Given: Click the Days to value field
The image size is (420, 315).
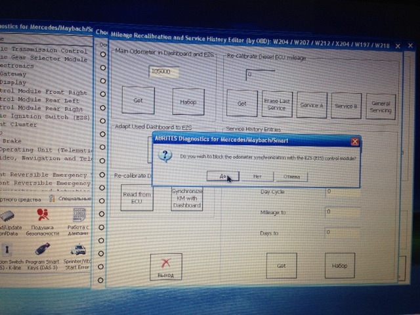Looking at the screenshot, I should pos(343,232).
